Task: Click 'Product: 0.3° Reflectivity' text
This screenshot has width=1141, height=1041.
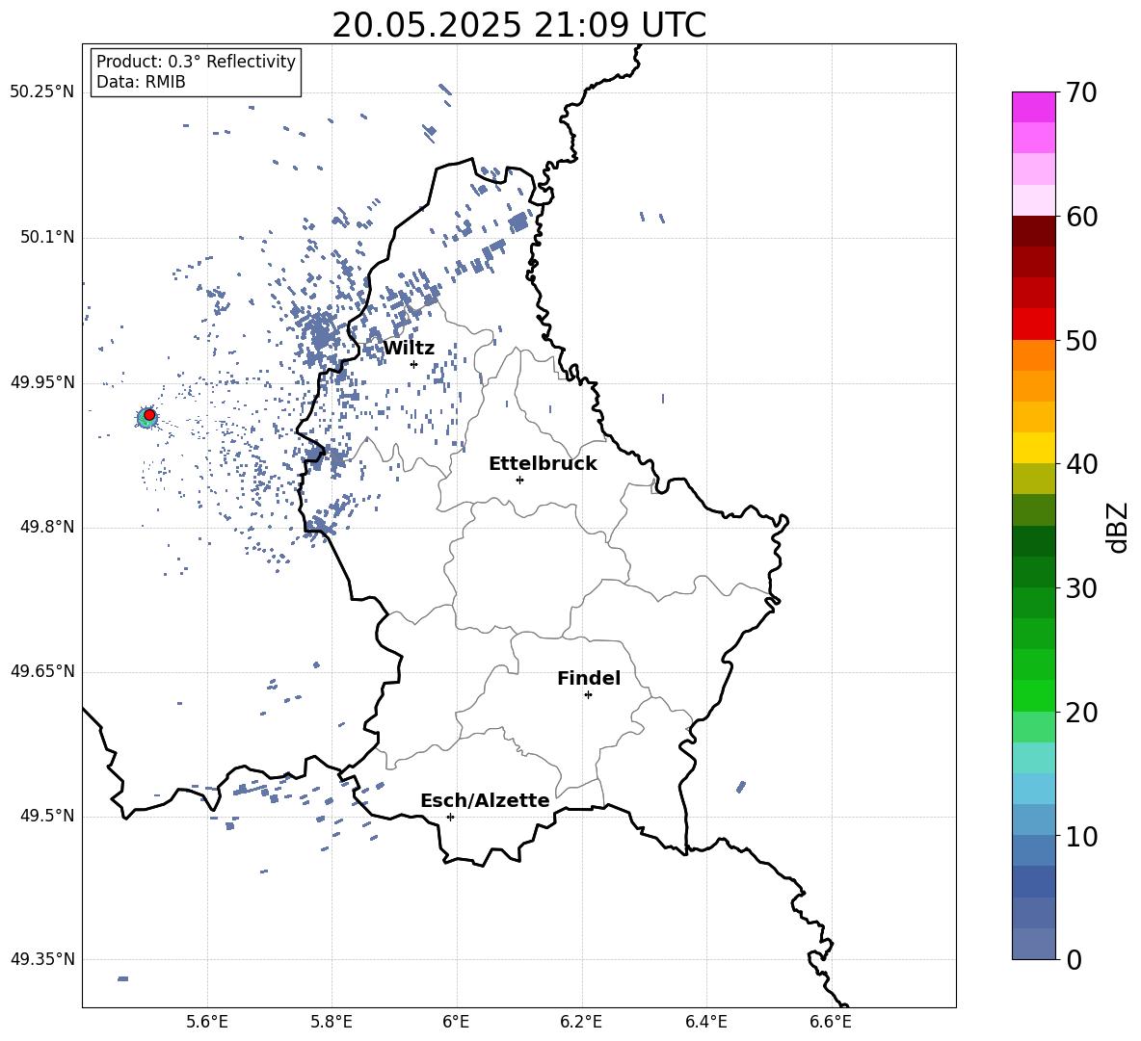Action: pyautogui.click(x=196, y=62)
